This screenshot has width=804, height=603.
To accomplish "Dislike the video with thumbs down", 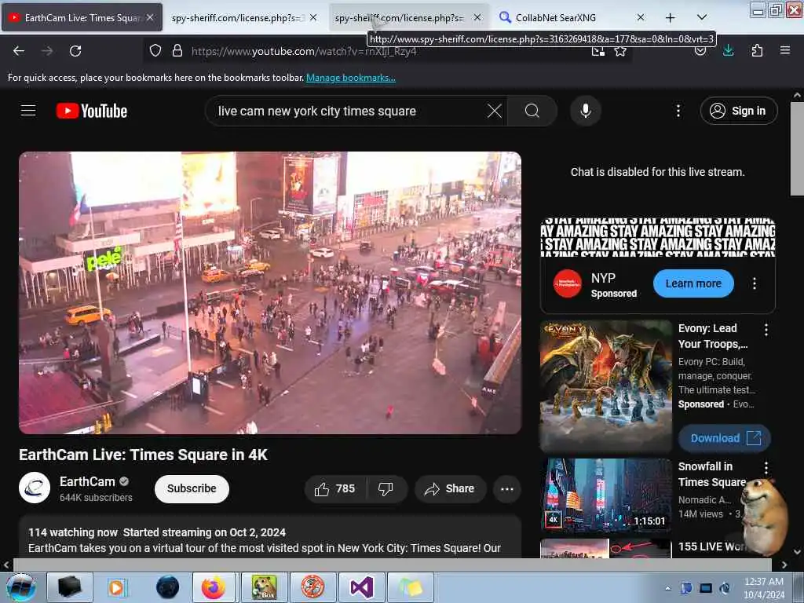I will 386,488.
